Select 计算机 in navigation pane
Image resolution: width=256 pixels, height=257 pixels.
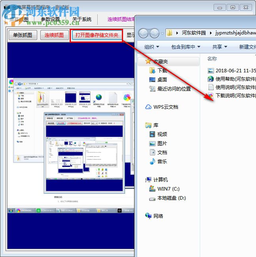click(161, 180)
